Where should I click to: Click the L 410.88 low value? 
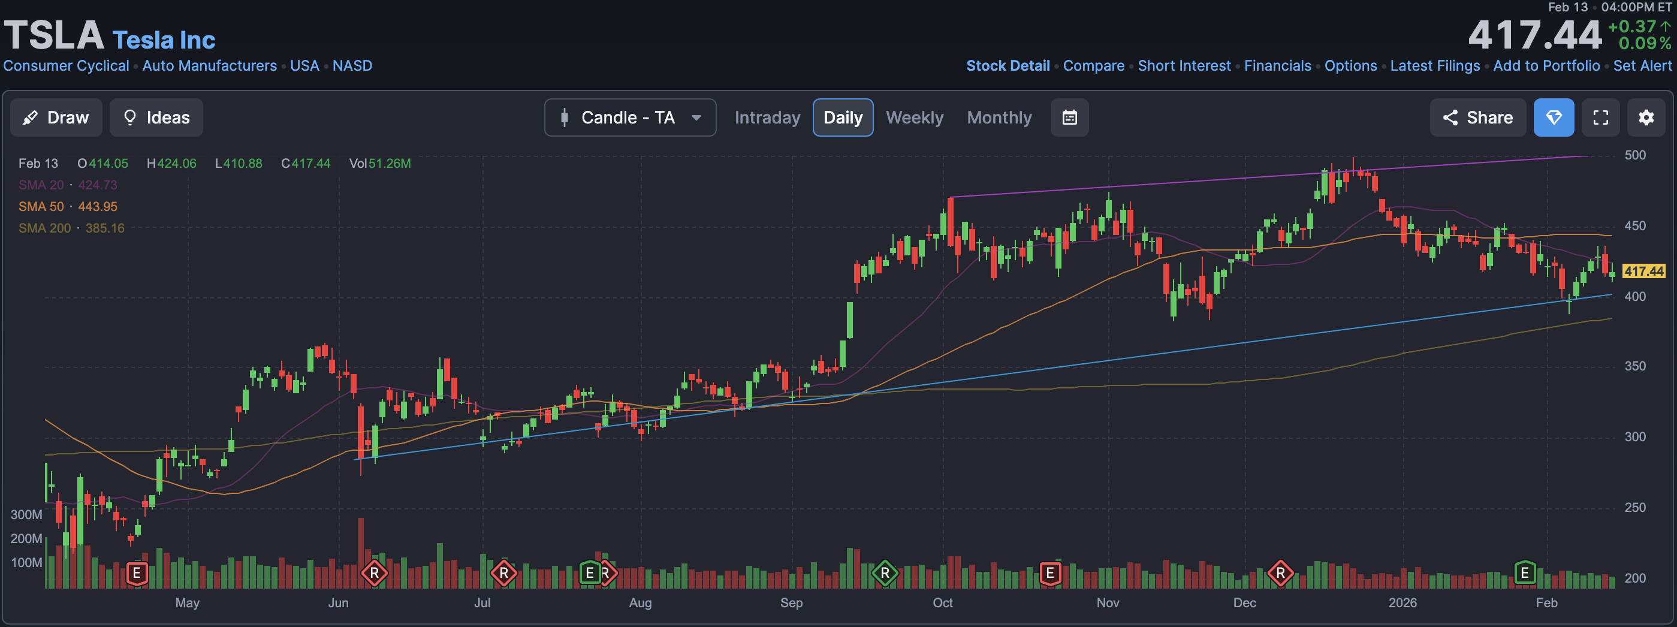[239, 164]
